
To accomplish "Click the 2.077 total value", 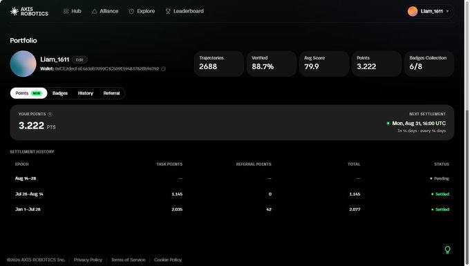I will pos(355,209).
